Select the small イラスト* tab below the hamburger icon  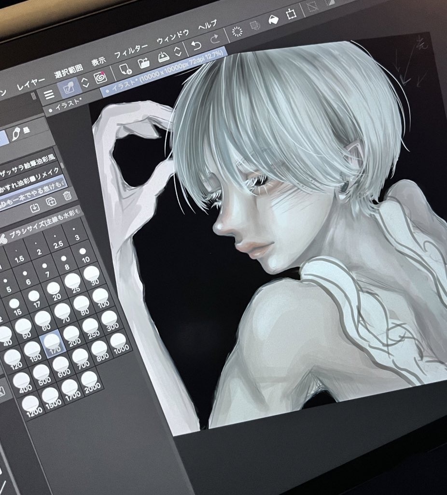coord(67,105)
